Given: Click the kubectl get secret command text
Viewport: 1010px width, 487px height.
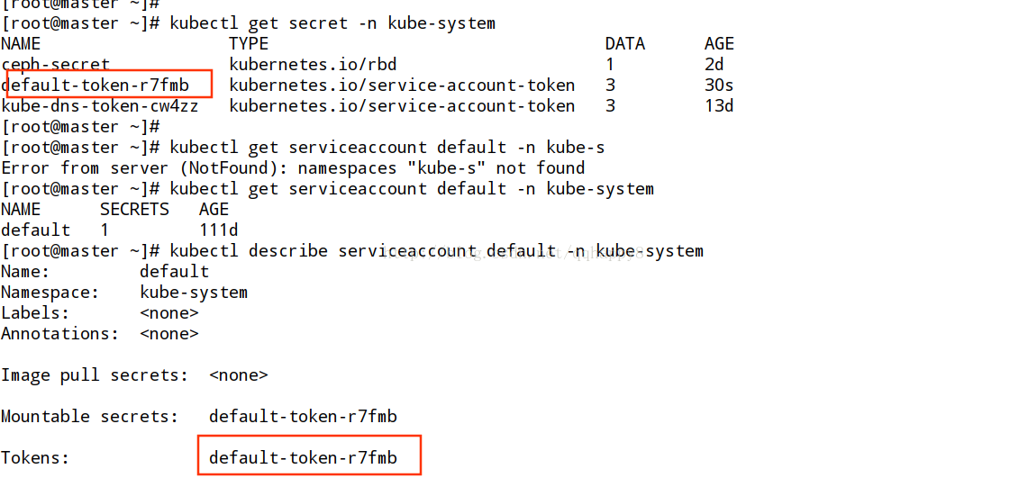Looking at the screenshot, I should point(332,23).
